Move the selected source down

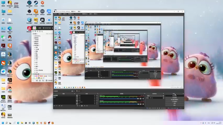[x=87, y=106]
